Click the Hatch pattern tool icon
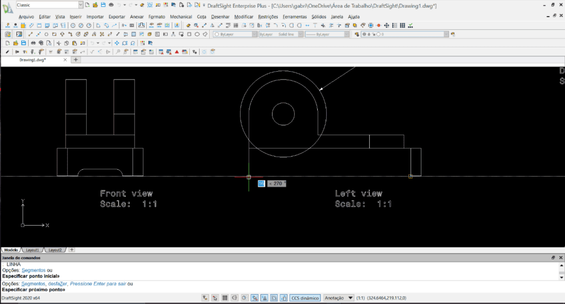Viewport: 565px width, 304px height. coord(133,34)
